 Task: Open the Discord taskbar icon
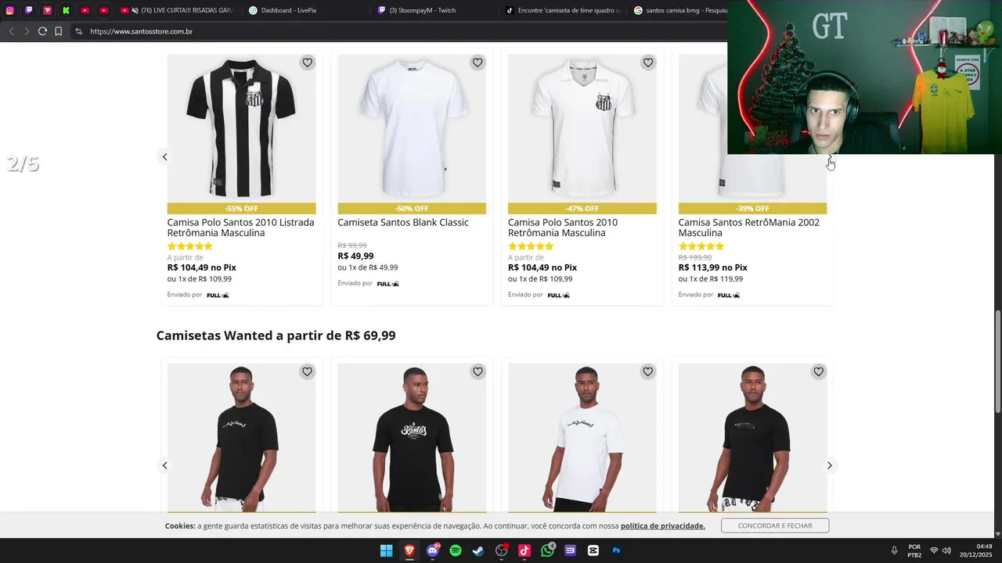[433, 550]
